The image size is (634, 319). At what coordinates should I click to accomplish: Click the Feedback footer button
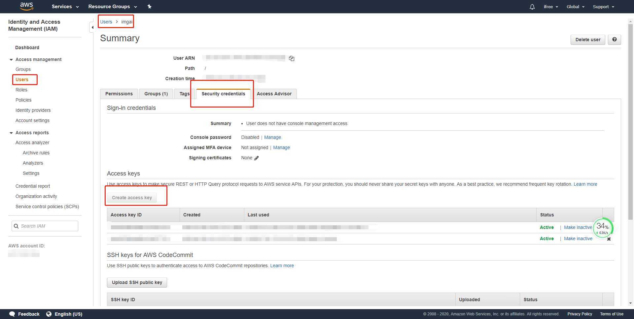[x=24, y=314]
